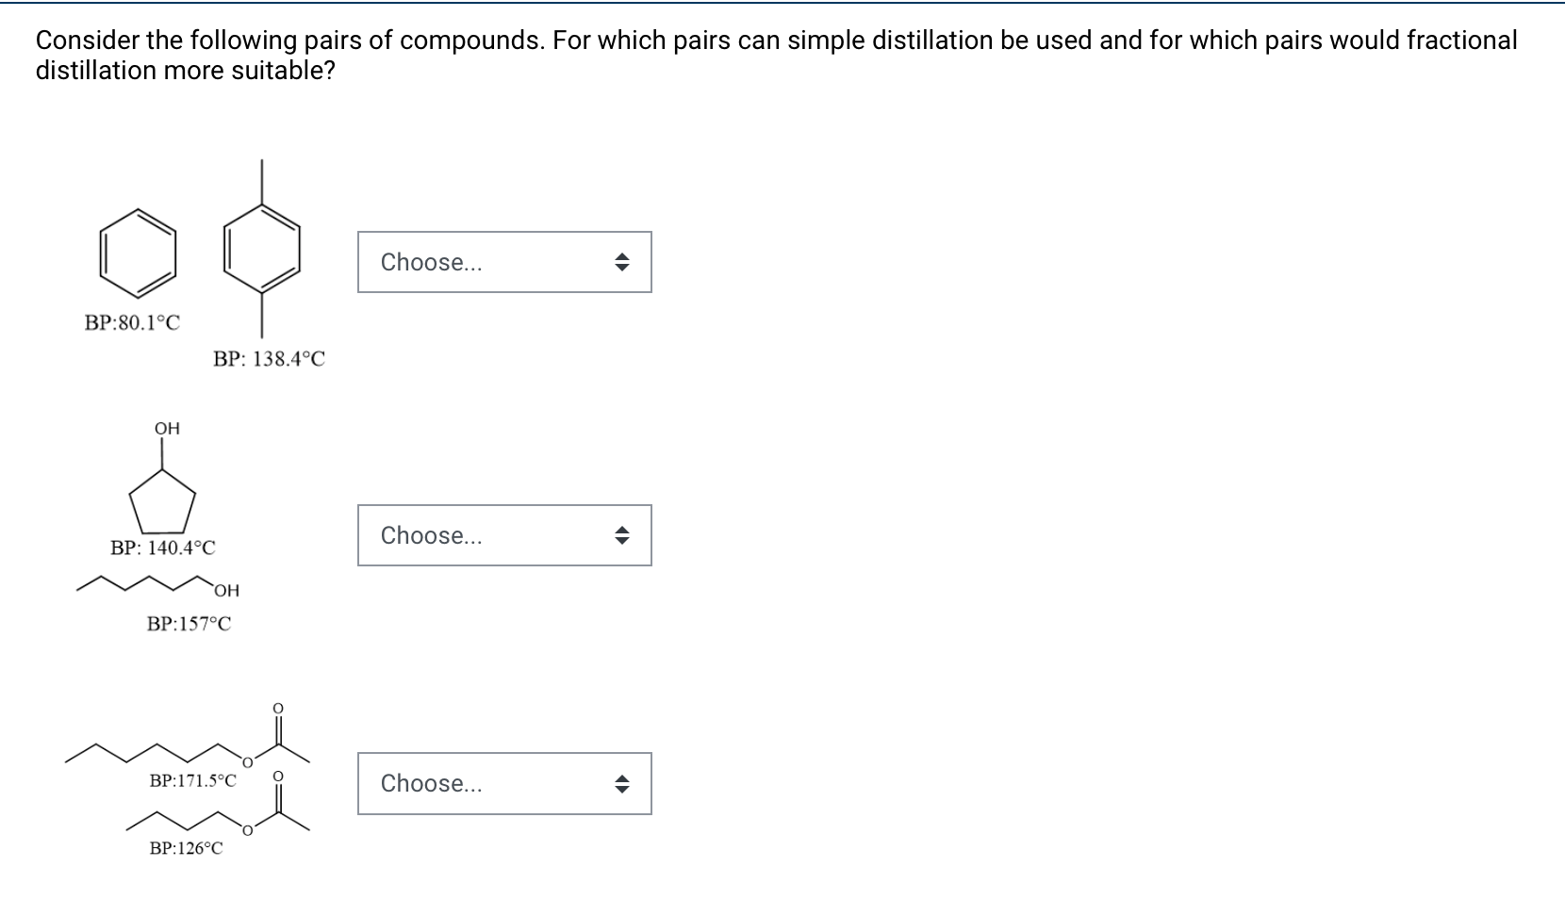The image size is (1565, 916).
Task: Click the BP:80.1°C boiling point label
Action: (131, 324)
